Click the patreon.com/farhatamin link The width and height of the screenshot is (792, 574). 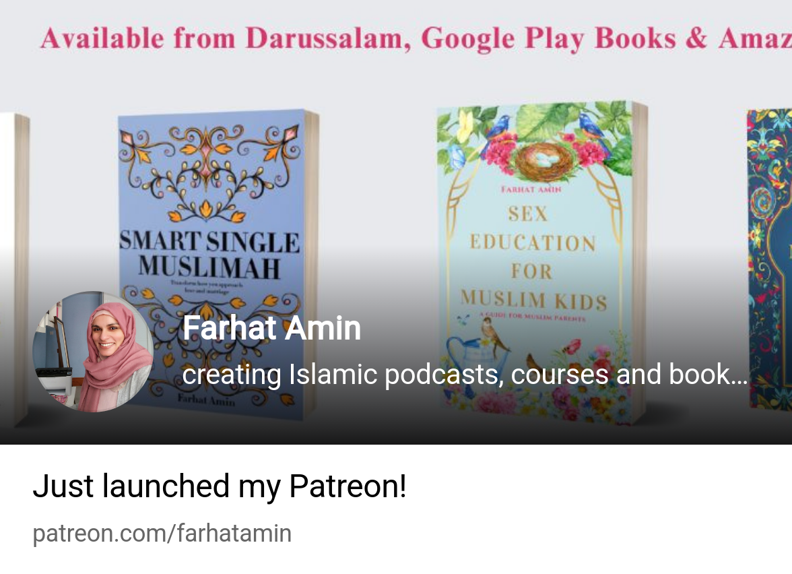coord(162,534)
